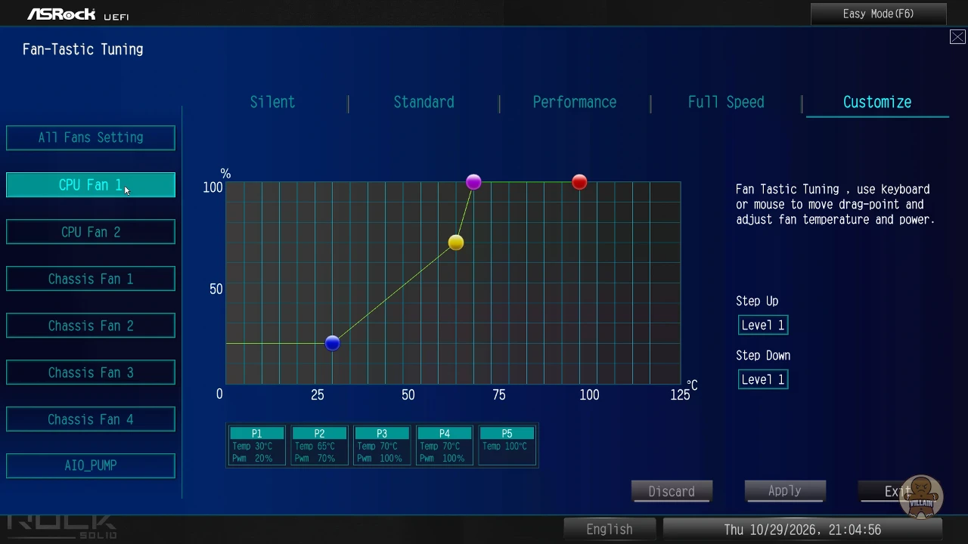Click the purple drag-point on the fan curve
Screen dimensions: 968x544
(473, 182)
